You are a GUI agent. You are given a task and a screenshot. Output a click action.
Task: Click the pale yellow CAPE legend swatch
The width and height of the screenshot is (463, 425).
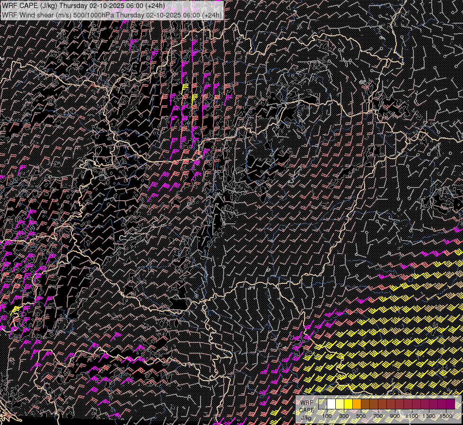click(x=340, y=404)
